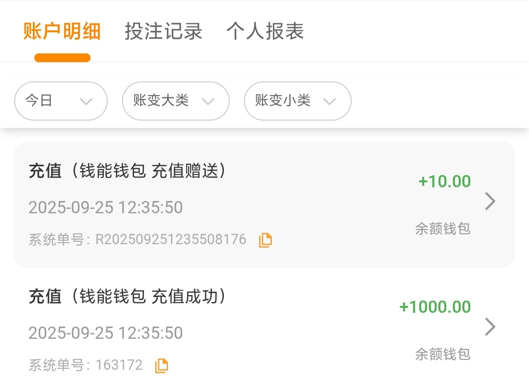Image resolution: width=529 pixels, height=384 pixels.
Task: Copy system order number 163172
Action: [x=162, y=365]
